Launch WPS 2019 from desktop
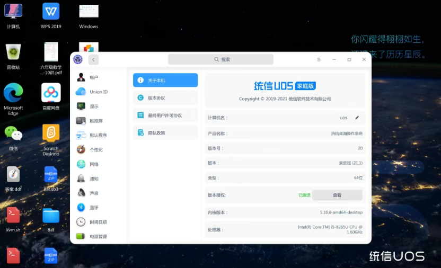 click(x=51, y=16)
